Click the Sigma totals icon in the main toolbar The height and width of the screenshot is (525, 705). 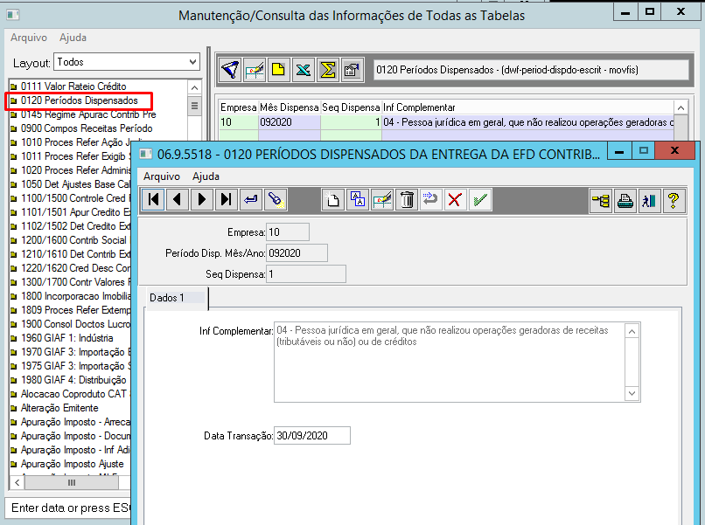[x=328, y=70]
